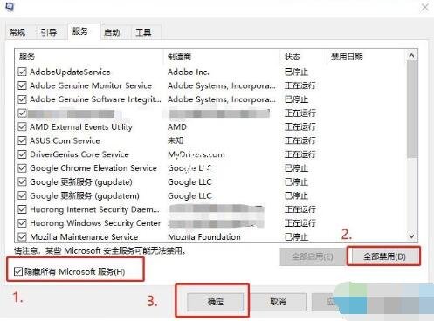Viewport: 434px width, 321px height.
Task: Select the AMD External Events Utility text
Action: coord(81,126)
